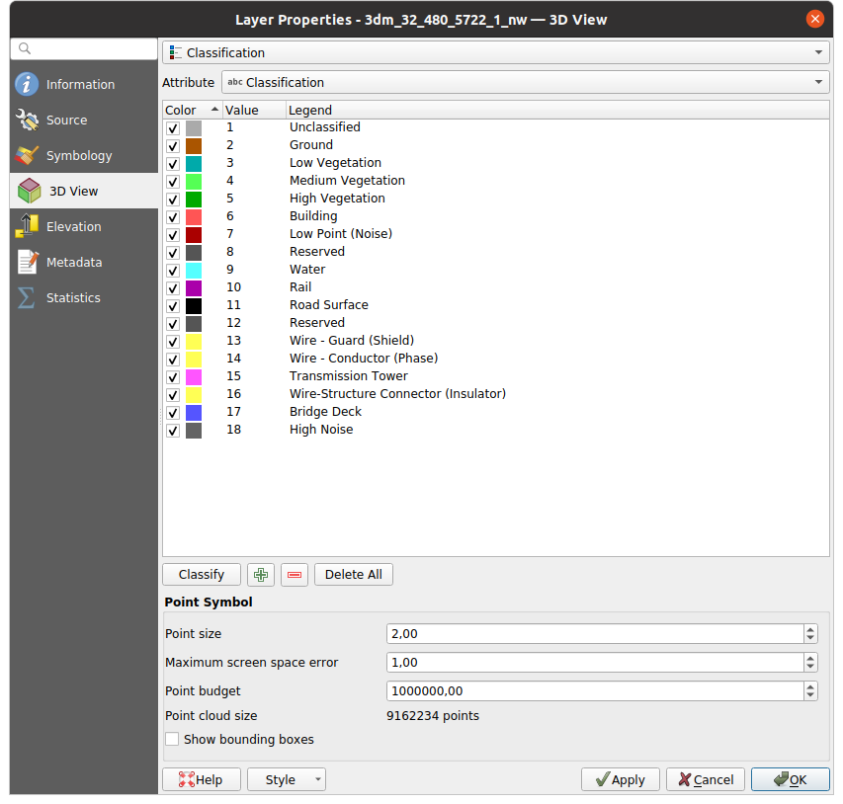Switch to the Information tab

tap(84, 84)
